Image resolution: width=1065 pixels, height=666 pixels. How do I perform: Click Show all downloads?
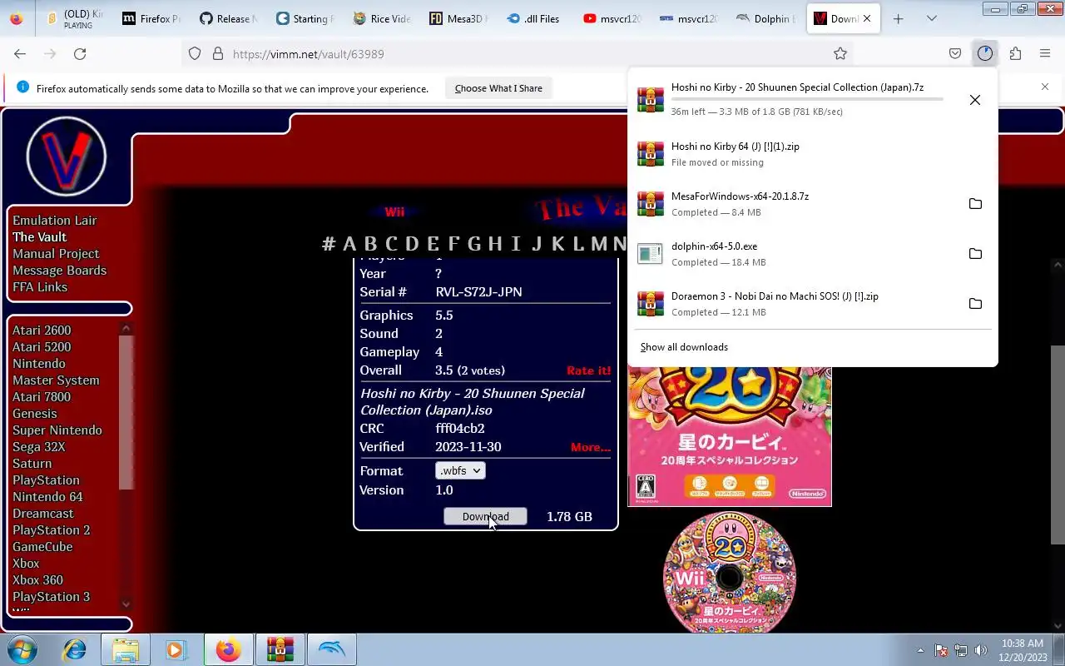684,347
